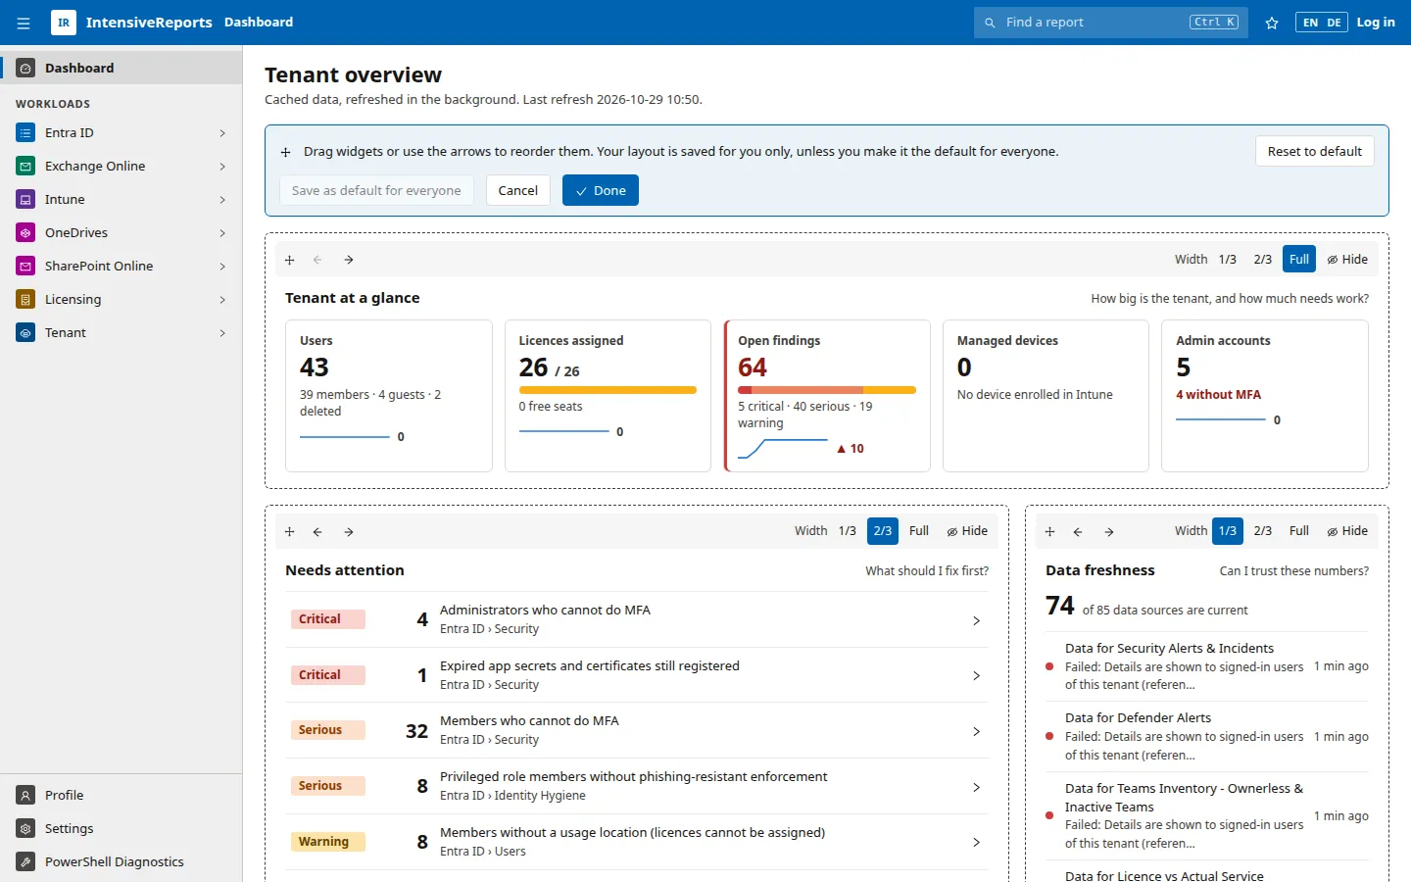The height and width of the screenshot is (882, 1411).
Task: Open Settings in the sidebar
Action: 122,829
